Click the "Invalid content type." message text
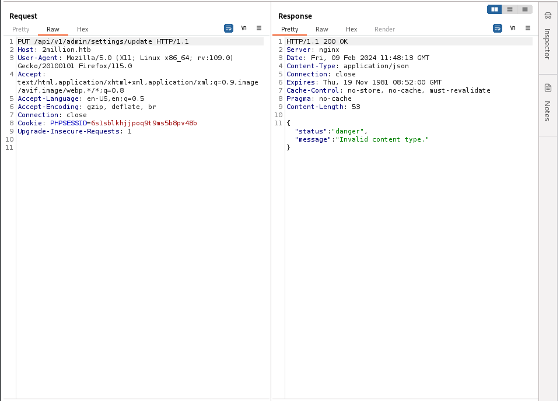 pos(384,139)
